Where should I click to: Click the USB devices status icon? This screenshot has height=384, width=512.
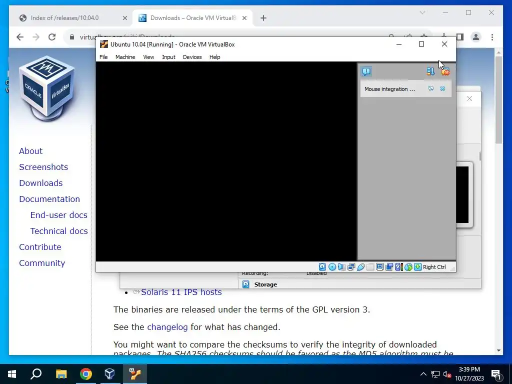point(361,267)
